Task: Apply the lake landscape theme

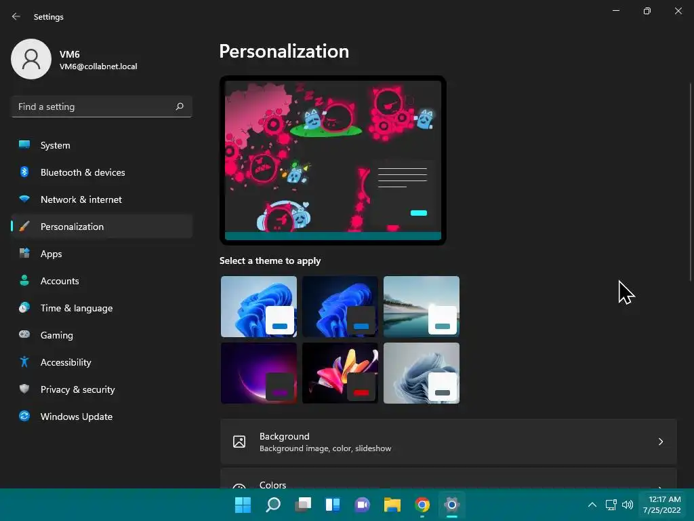Action: [422, 307]
